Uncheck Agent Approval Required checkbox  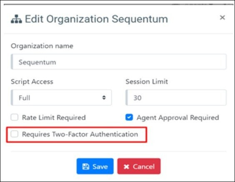point(129,117)
